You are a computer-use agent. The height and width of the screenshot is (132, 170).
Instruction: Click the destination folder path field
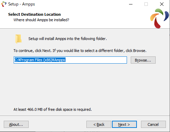click(x=70, y=60)
